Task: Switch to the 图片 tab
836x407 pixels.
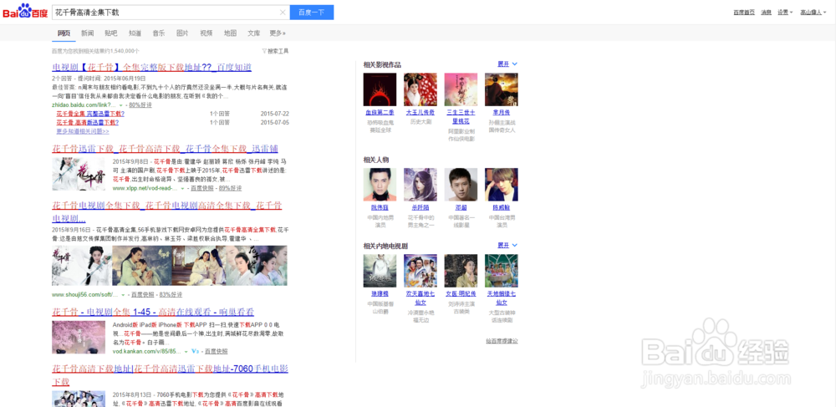Action: tap(182, 33)
